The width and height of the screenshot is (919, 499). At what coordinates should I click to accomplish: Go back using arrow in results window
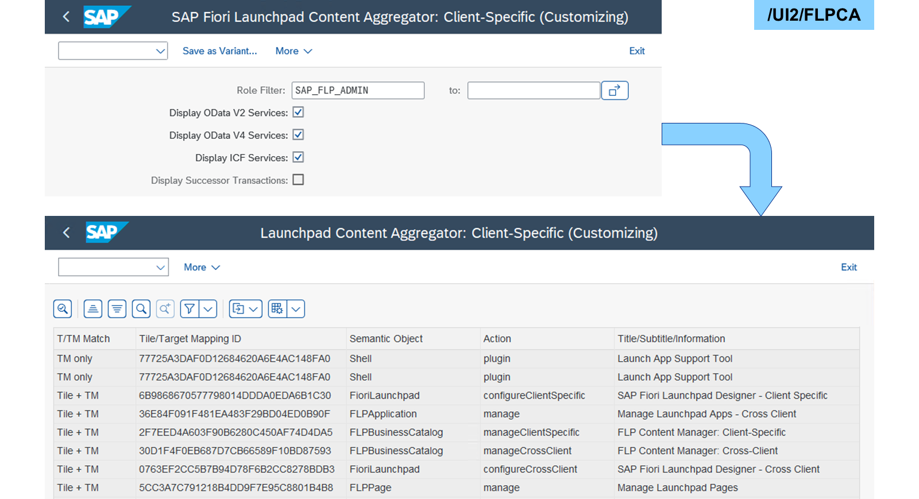pos(66,233)
